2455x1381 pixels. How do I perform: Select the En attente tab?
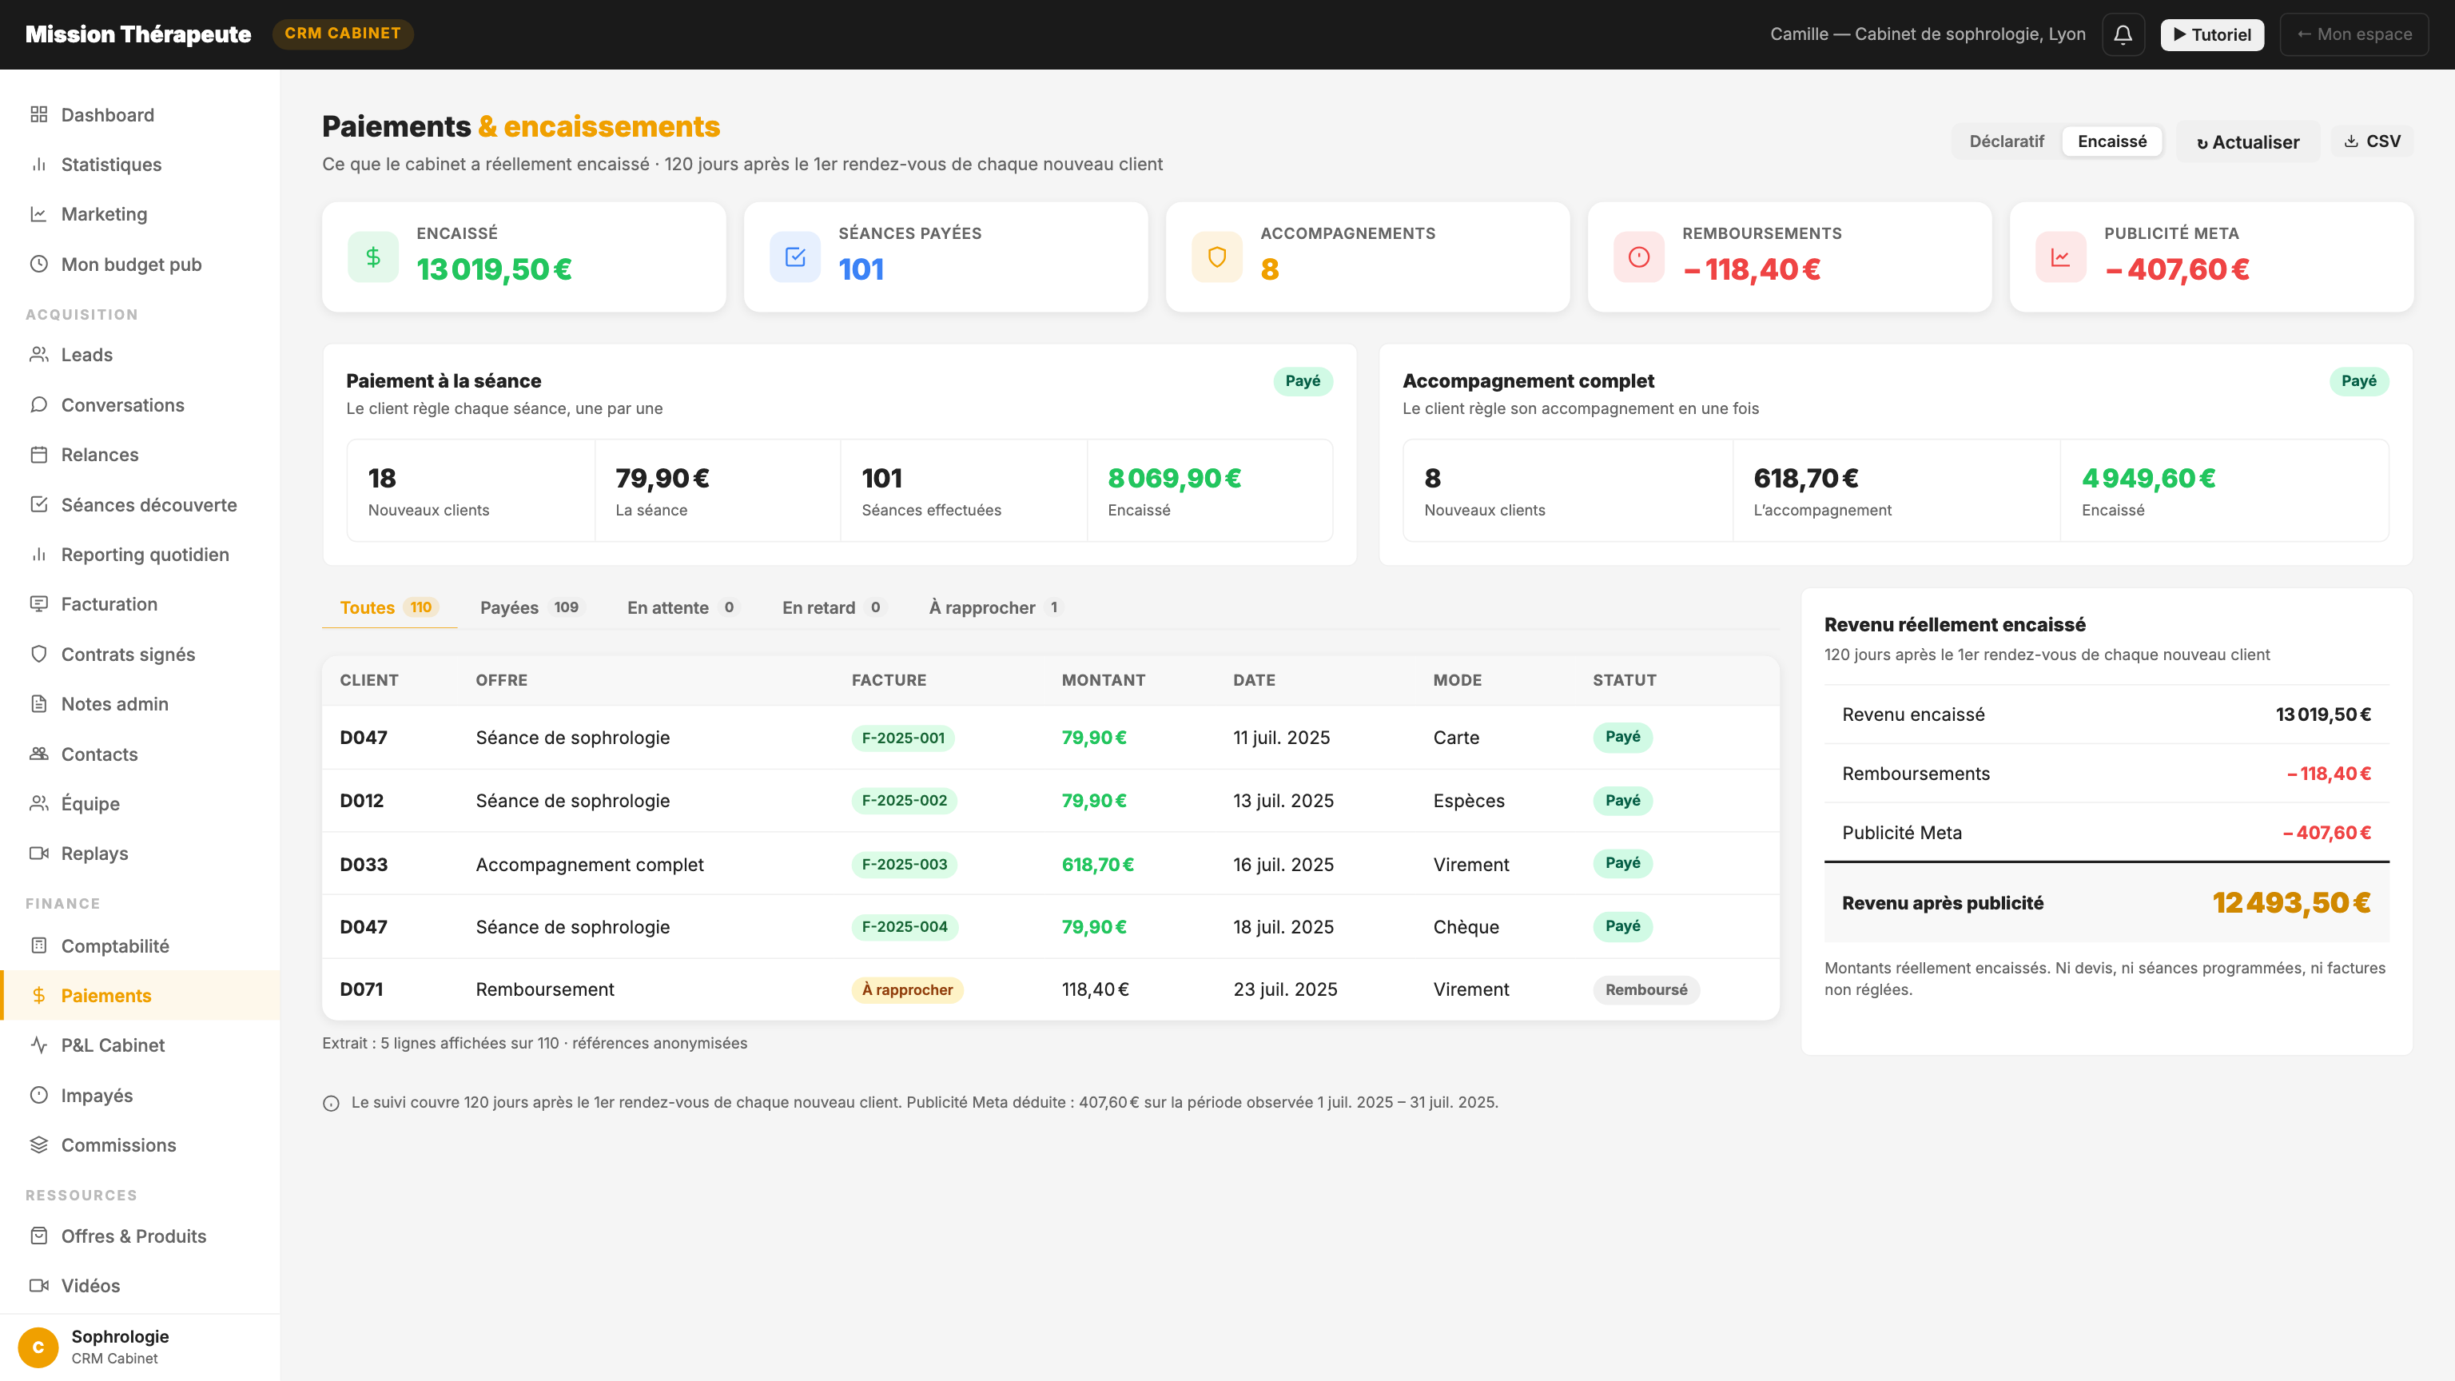click(x=682, y=607)
